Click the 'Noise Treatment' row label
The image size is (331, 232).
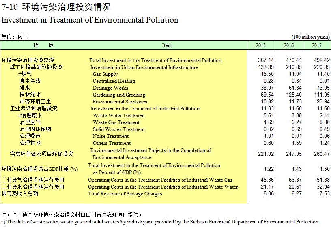[x=111, y=136]
